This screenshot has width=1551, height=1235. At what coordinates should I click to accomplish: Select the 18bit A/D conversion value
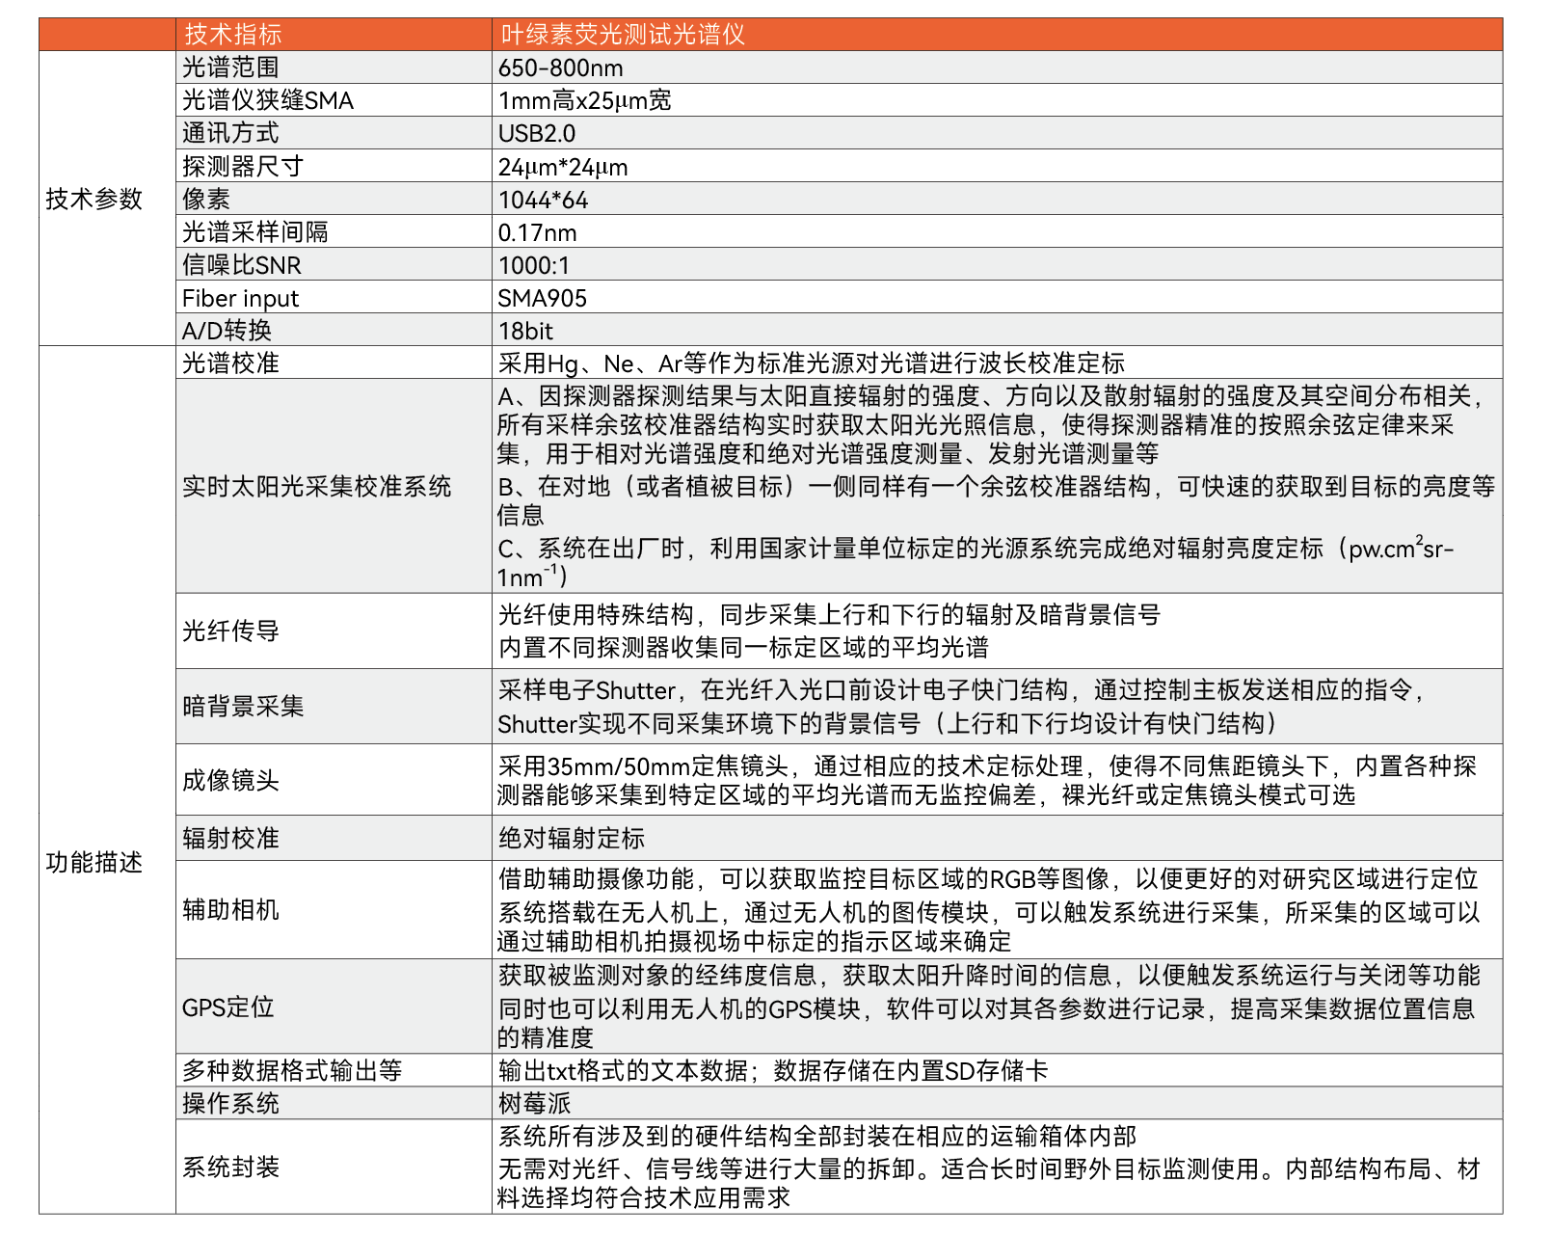point(525,331)
